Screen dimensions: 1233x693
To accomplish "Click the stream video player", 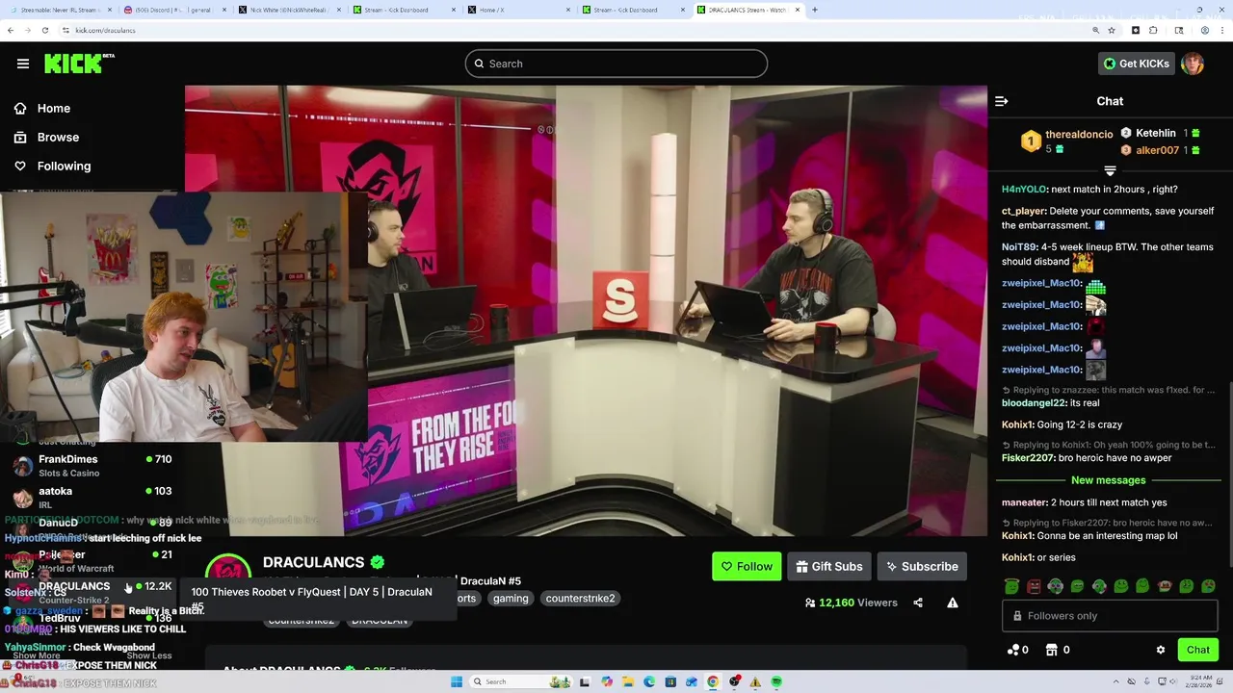I will click(586, 311).
